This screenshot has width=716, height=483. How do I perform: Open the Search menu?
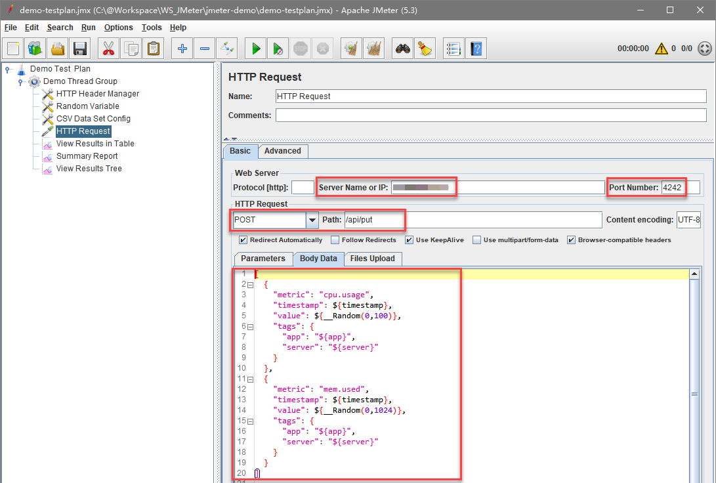point(60,28)
